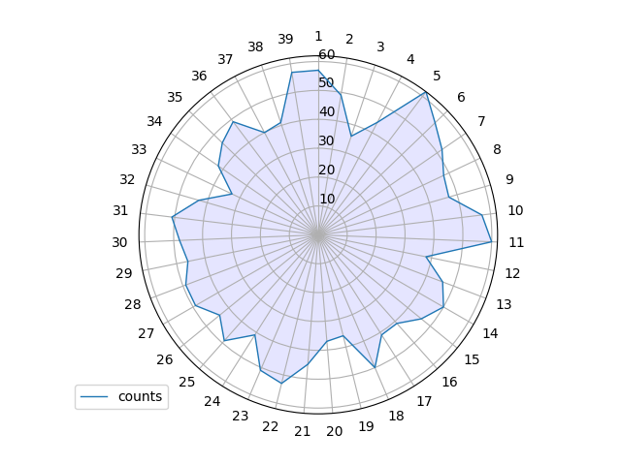Click angular category label 11
Screen dimensions: 621x465
click(x=516, y=242)
